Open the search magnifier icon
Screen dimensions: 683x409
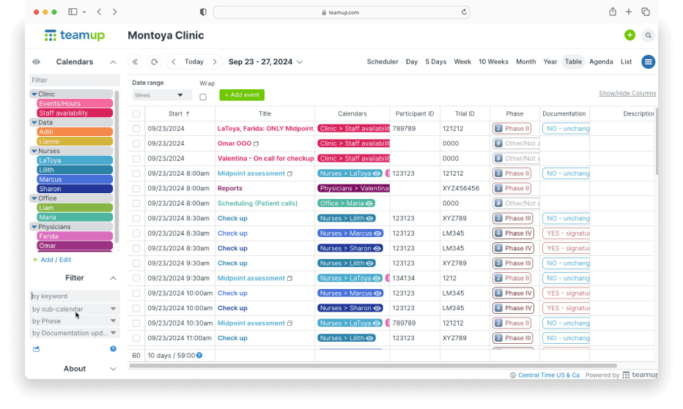[648, 35]
